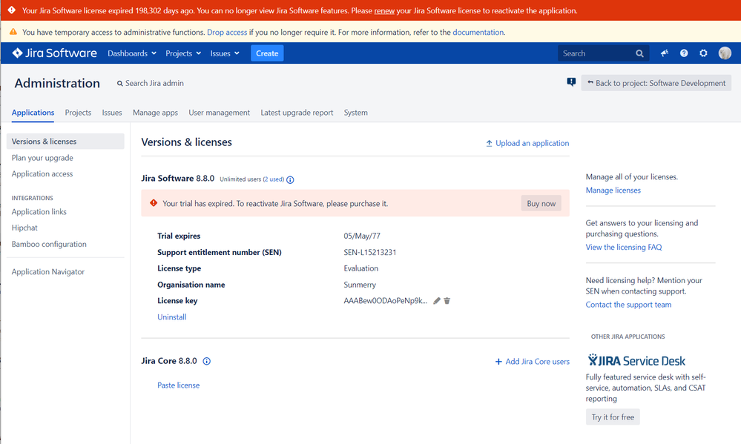Open Application access in sidebar

[x=42, y=174]
